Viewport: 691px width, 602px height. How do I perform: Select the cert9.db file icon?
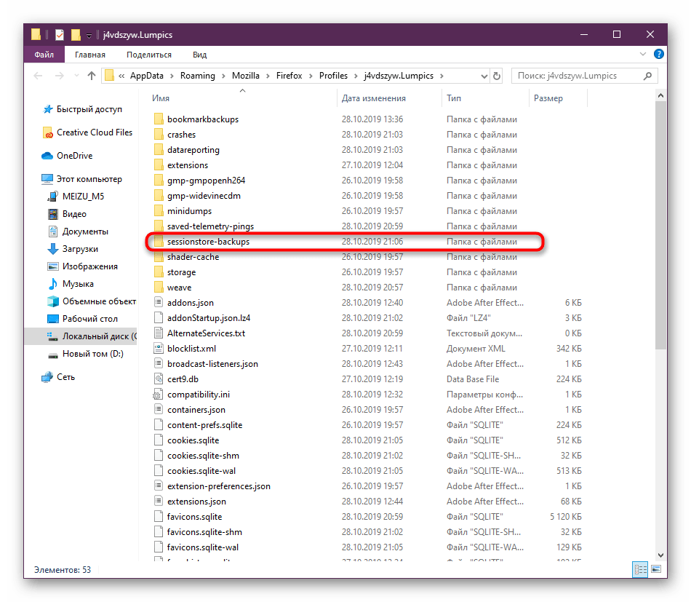tap(159, 379)
